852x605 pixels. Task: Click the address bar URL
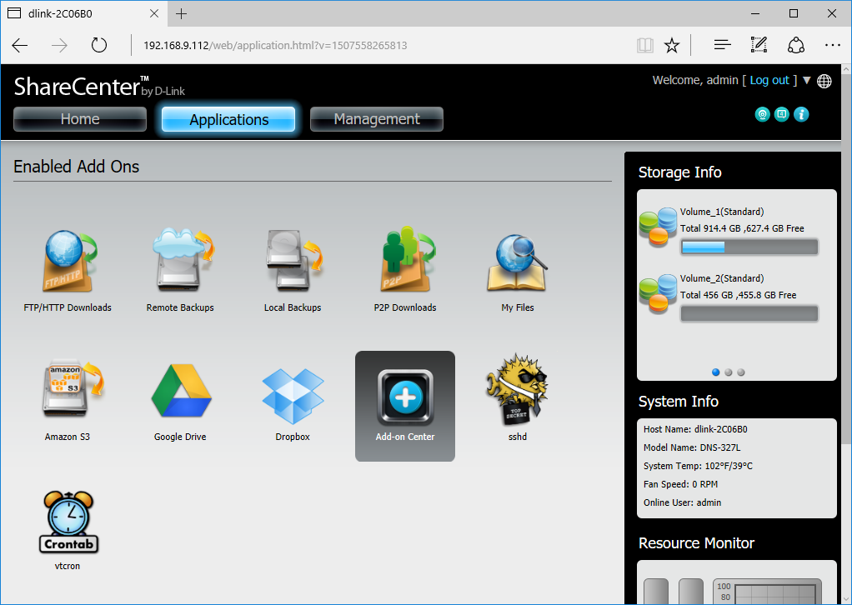[x=275, y=45]
